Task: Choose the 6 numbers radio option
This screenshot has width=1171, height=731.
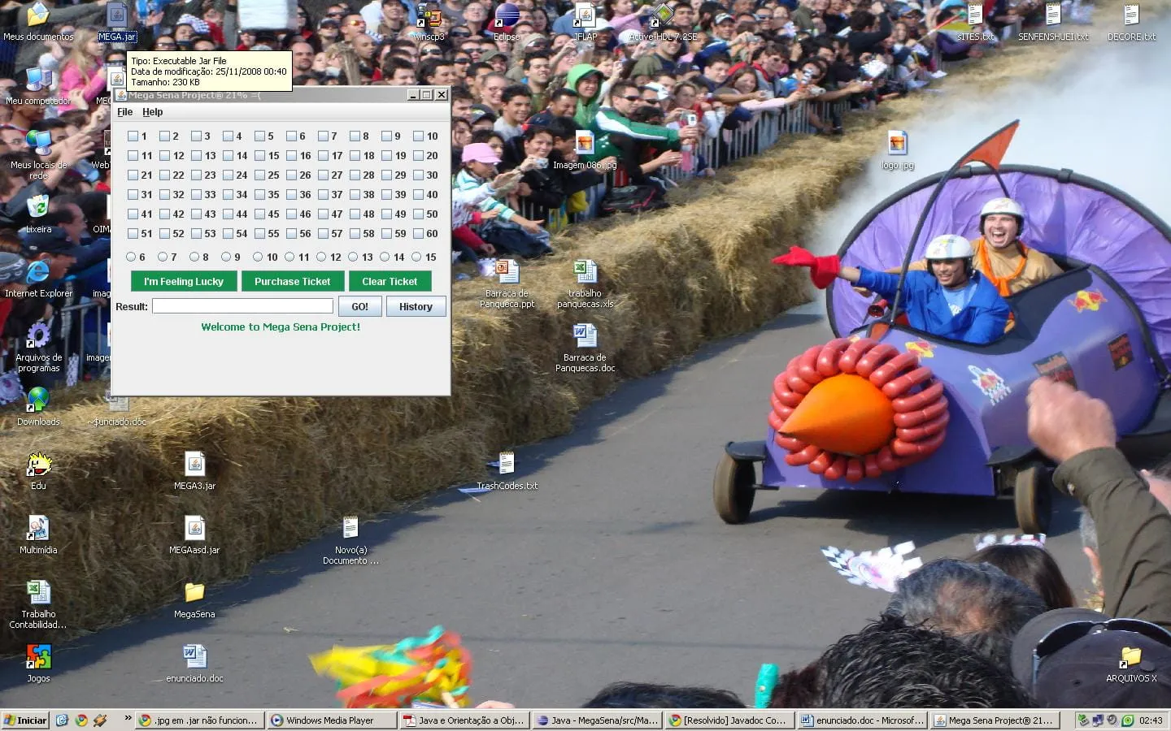Action: click(131, 257)
